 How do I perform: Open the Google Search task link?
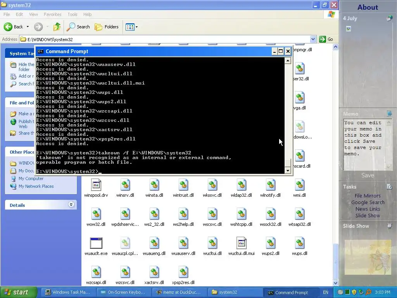coord(368,202)
